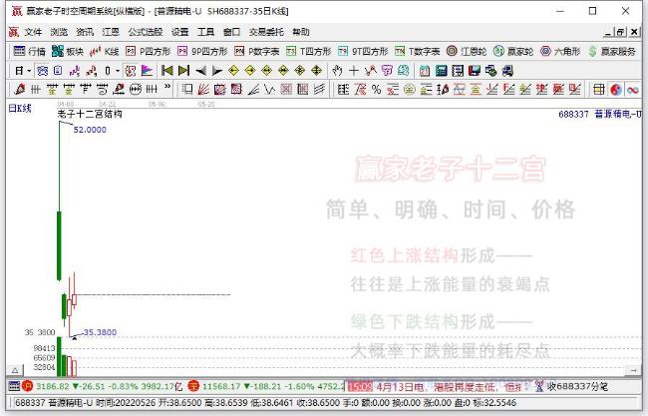The image size is (648, 416).
Task: Open the 浏览 menu
Action: 59,32
